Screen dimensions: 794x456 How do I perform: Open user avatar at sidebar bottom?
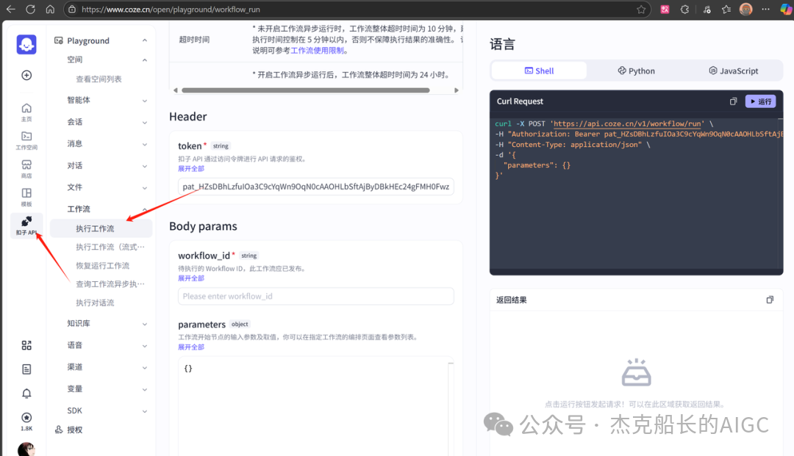[x=26, y=449]
